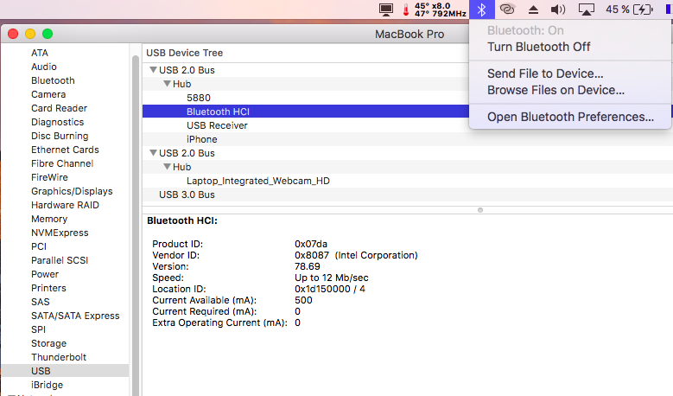Open the volume speaker icon
The height and width of the screenshot is (396, 673).
click(x=558, y=10)
